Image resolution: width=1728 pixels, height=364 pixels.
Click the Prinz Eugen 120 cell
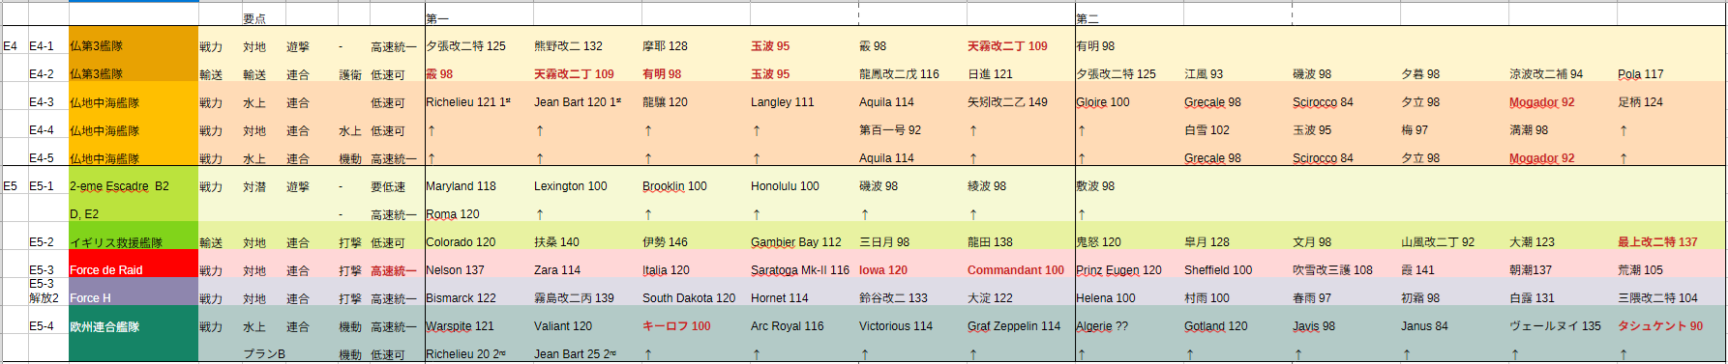click(1129, 270)
